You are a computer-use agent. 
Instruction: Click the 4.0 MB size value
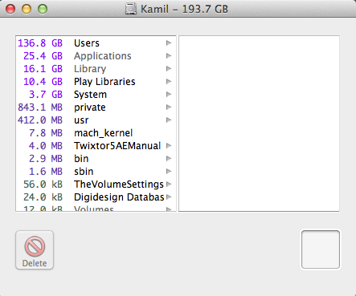tap(46, 146)
